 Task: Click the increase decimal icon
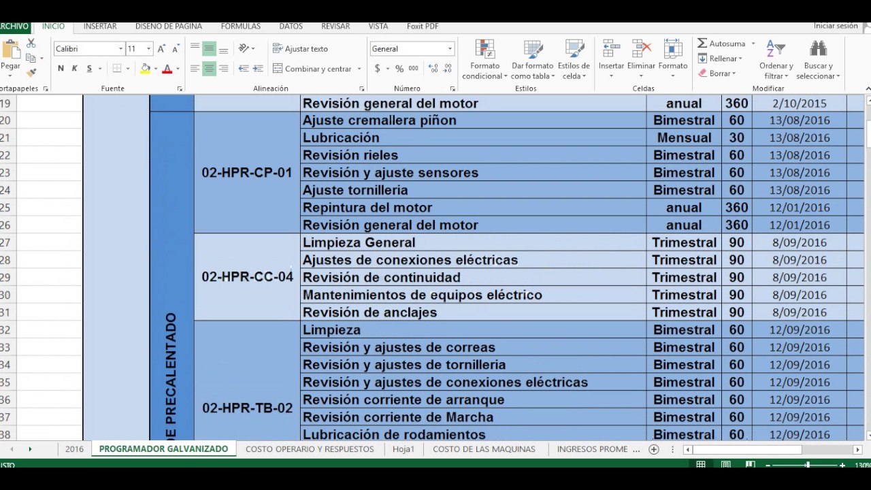433,69
